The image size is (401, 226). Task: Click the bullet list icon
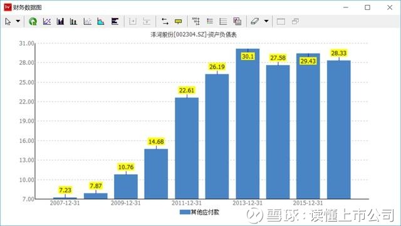click(210, 21)
